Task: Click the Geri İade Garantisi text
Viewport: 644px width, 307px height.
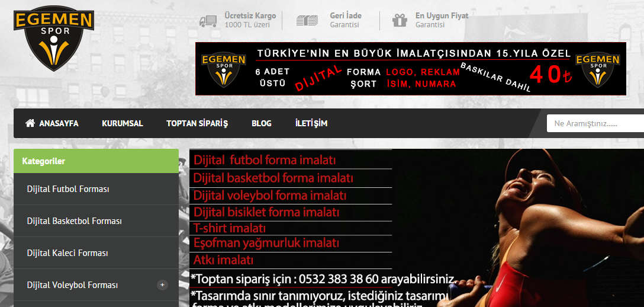Action: click(x=346, y=20)
